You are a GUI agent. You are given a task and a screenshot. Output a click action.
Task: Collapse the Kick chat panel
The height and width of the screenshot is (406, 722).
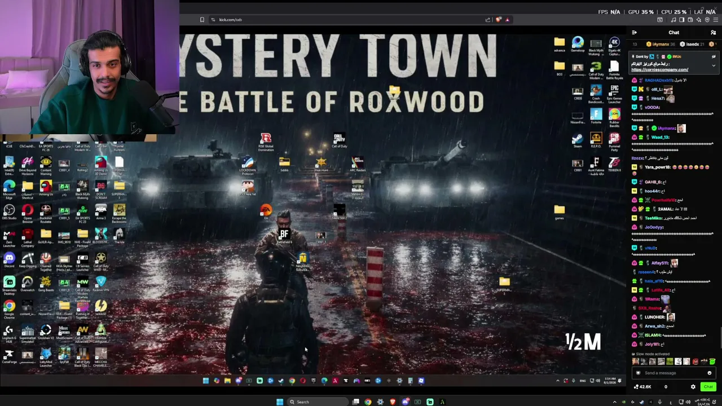634,33
